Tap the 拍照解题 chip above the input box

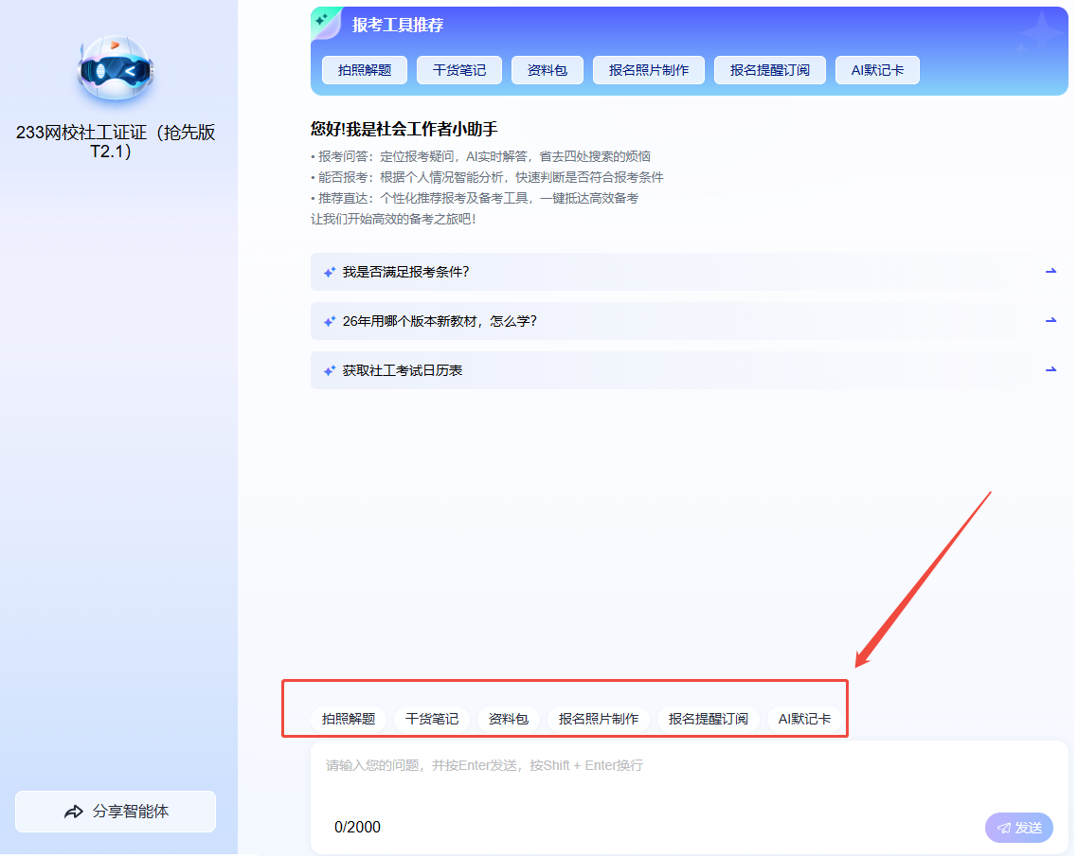[x=349, y=719]
